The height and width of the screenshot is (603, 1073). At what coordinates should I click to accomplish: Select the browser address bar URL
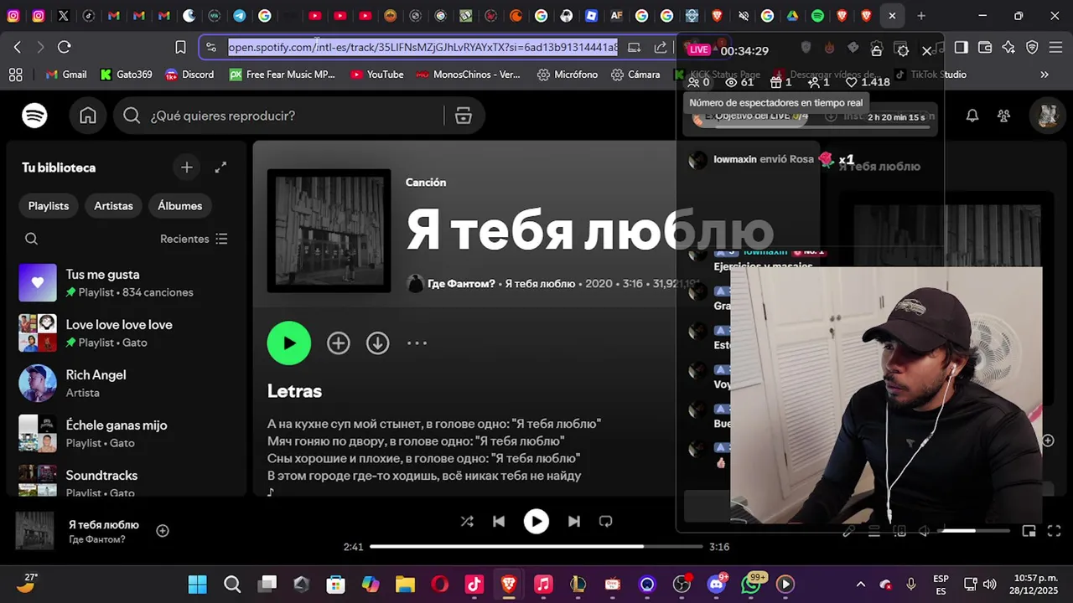(423, 48)
